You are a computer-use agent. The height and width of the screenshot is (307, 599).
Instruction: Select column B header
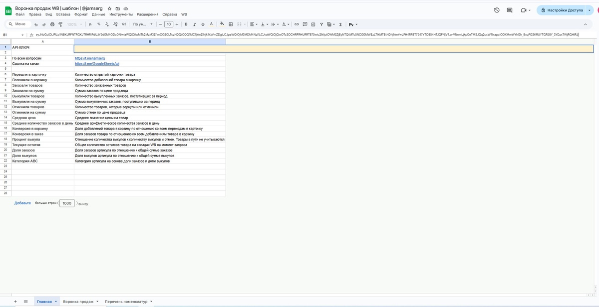click(x=150, y=41)
